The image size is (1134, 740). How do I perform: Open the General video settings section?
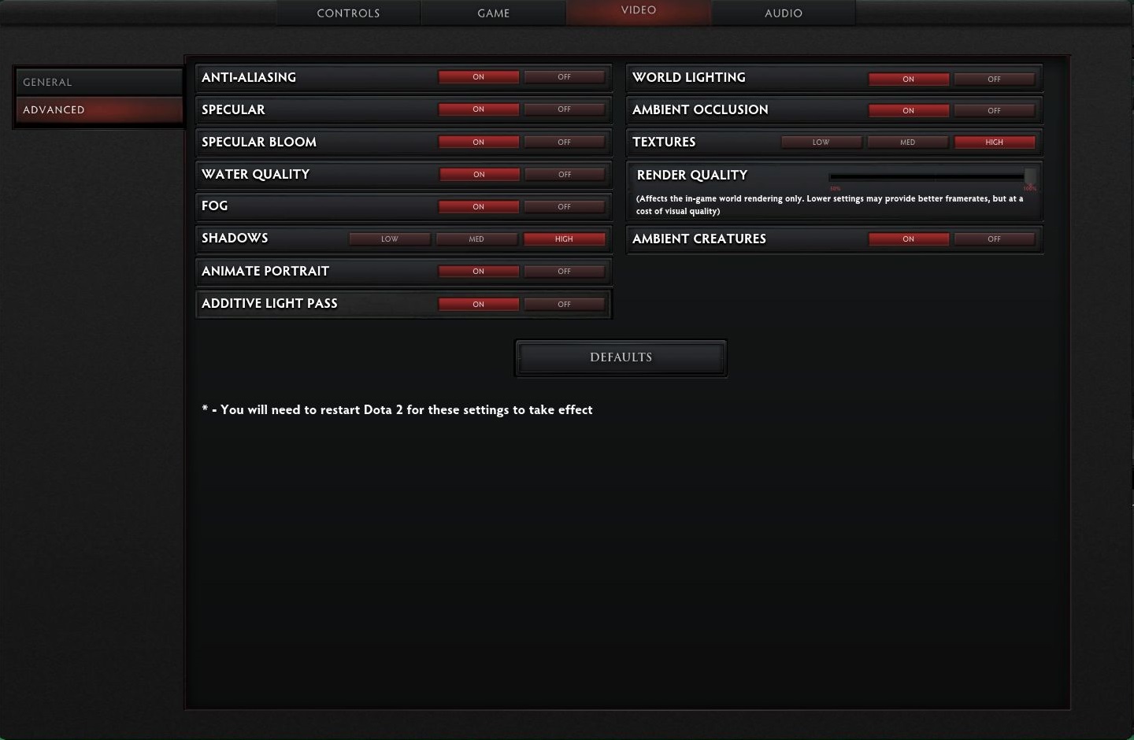[x=98, y=82]
